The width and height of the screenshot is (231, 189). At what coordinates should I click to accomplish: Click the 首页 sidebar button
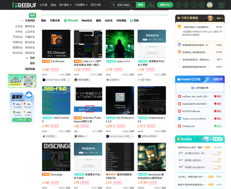pyautogui.click(x=32, y=15)
